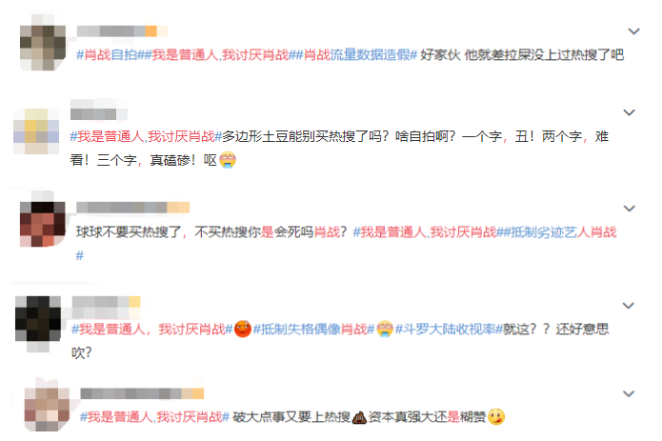Open the #斗罗大陆收视率# hashtag
Viewport: 662px width, 441px height.
(449, 329)
